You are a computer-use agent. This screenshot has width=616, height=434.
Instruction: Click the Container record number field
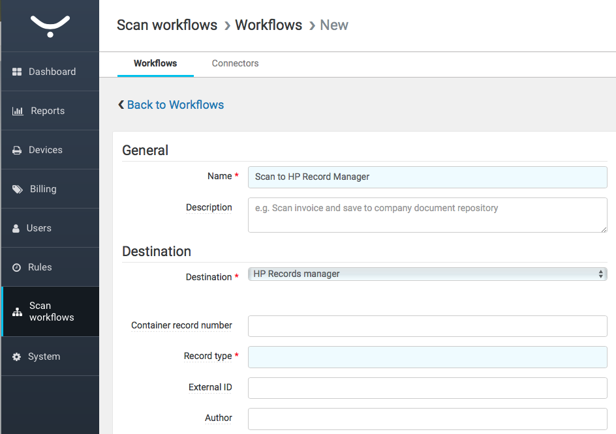427,326
